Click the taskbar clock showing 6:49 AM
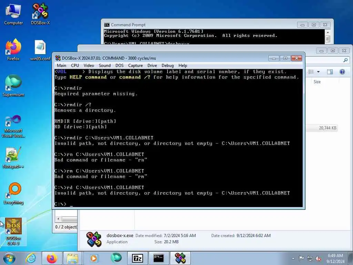353x265 pixels. pos(335,258)
